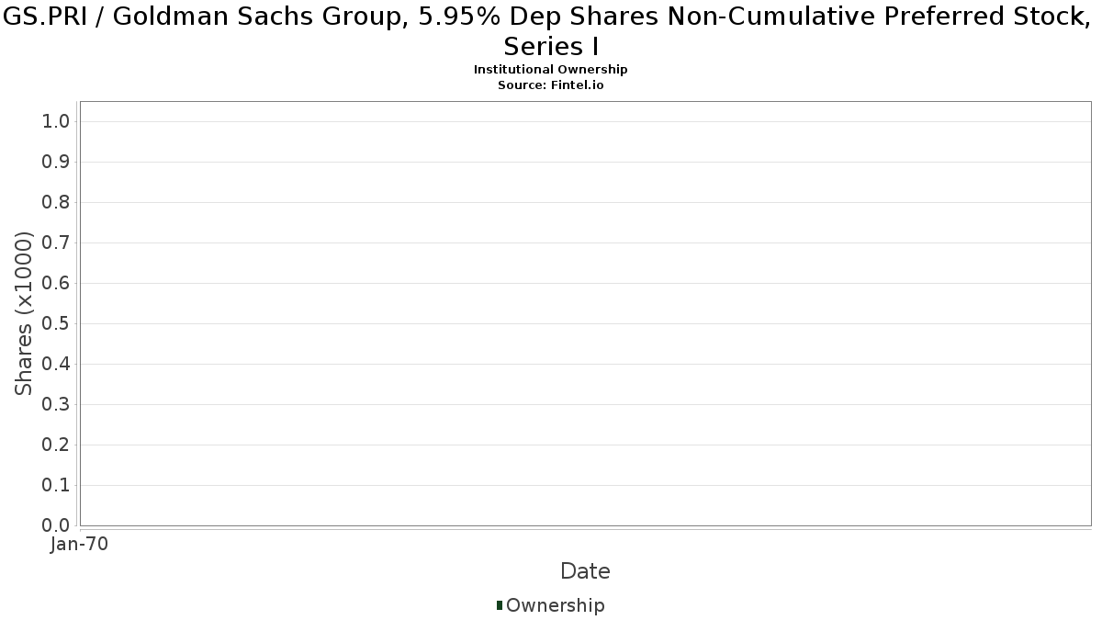The height and width of the screenshot is (620, 1102).
Task: Click the 0.6 y-axis tick label
Action: [57, 284]
